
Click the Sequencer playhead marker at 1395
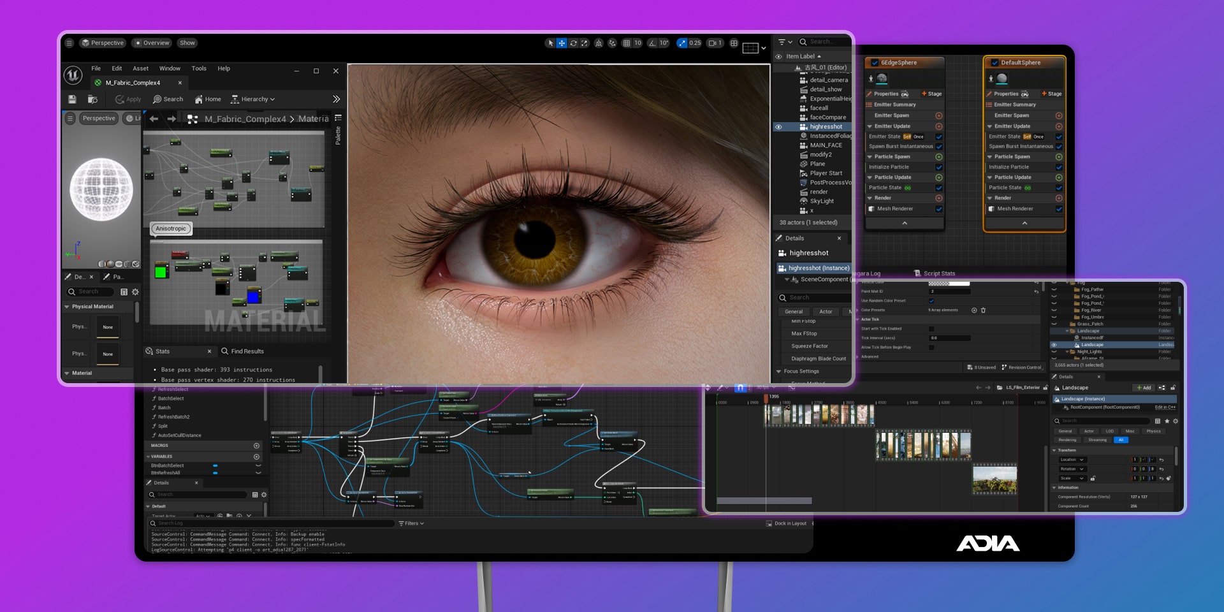[x=766, y=398]
